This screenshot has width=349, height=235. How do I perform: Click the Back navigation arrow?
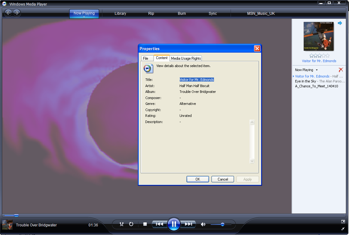coord(8,13)
